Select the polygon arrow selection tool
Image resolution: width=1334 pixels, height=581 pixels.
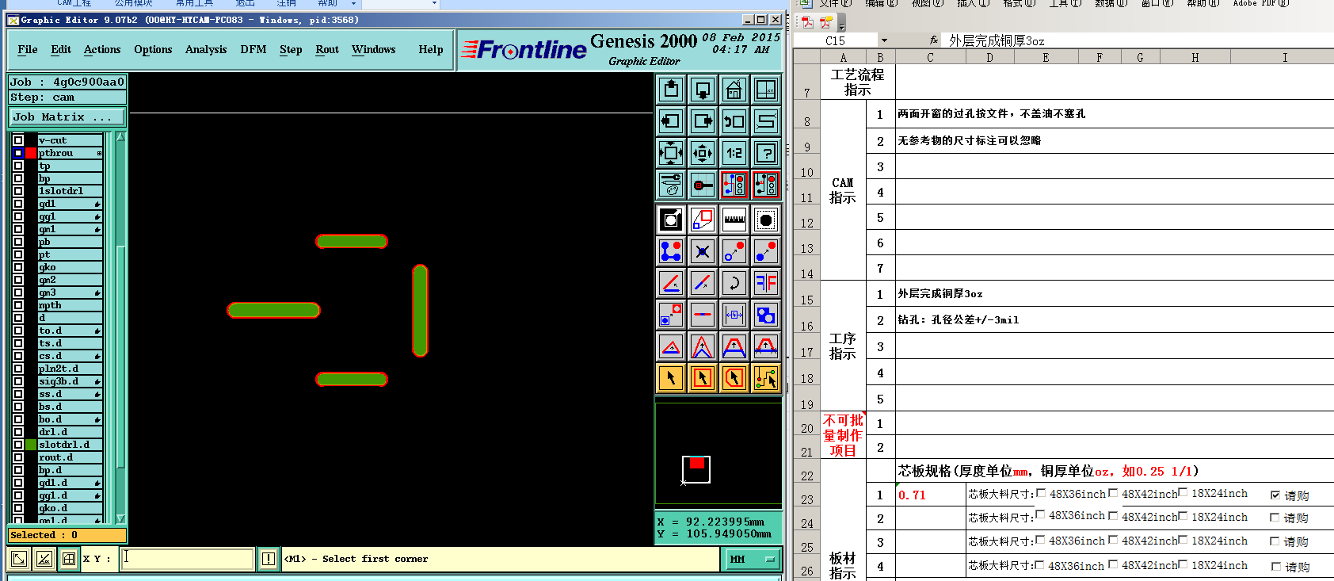[734, 378]
